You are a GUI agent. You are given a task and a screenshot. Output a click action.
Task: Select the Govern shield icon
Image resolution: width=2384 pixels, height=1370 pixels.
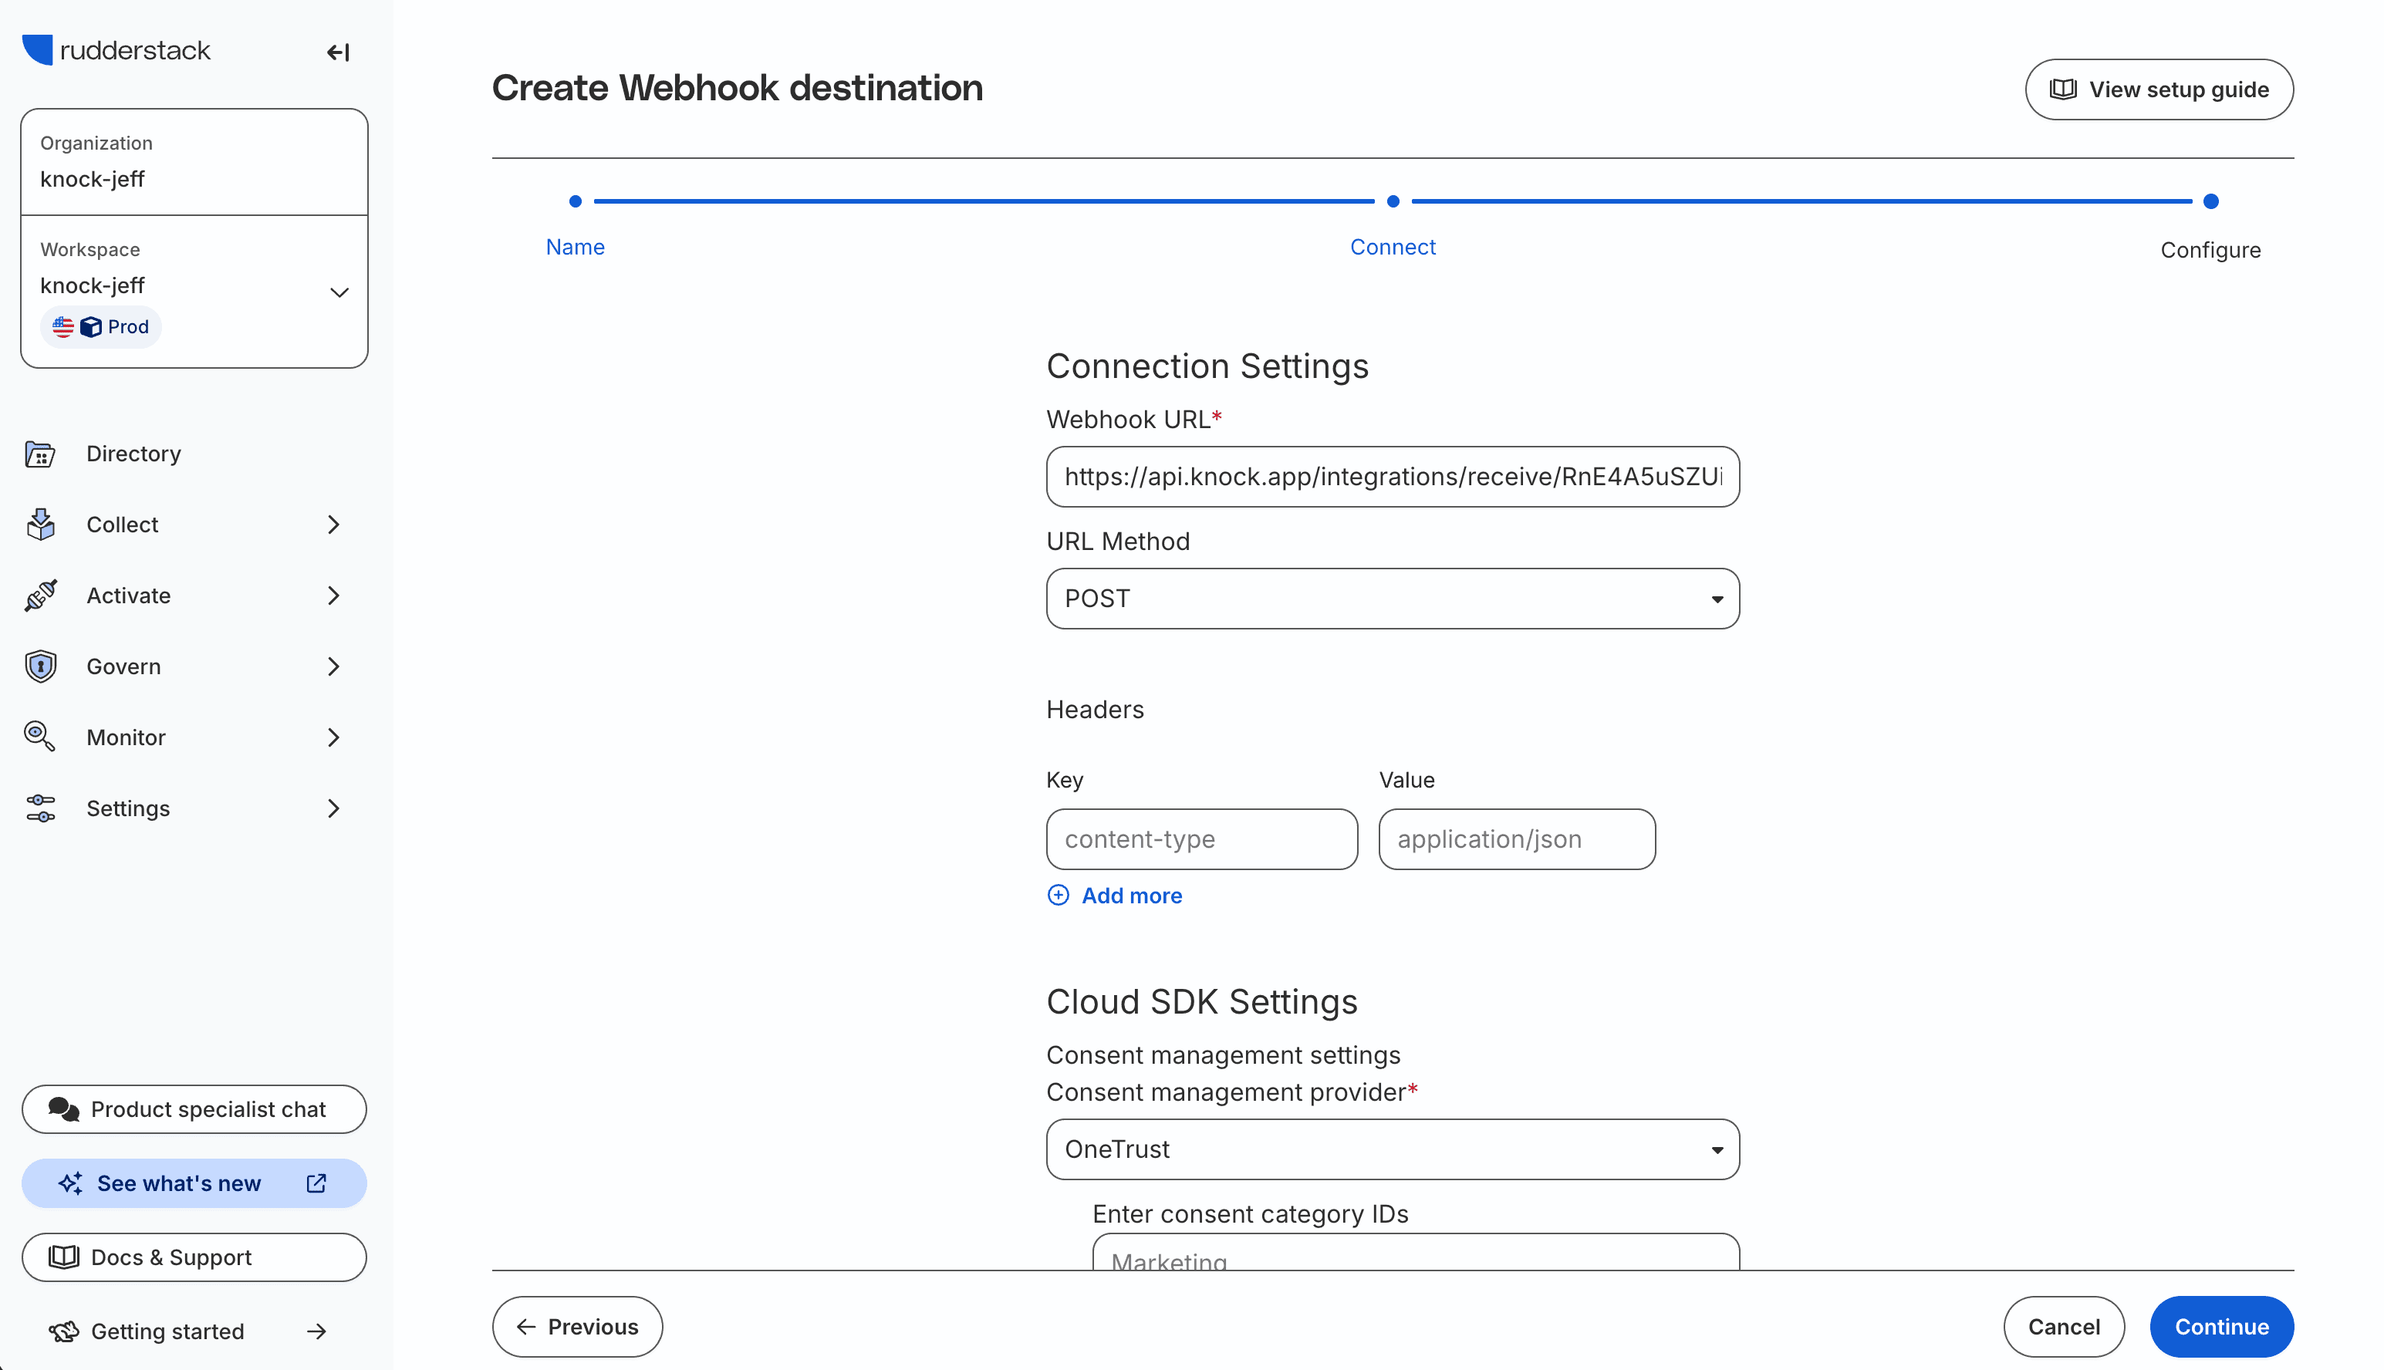coord(39,665)
